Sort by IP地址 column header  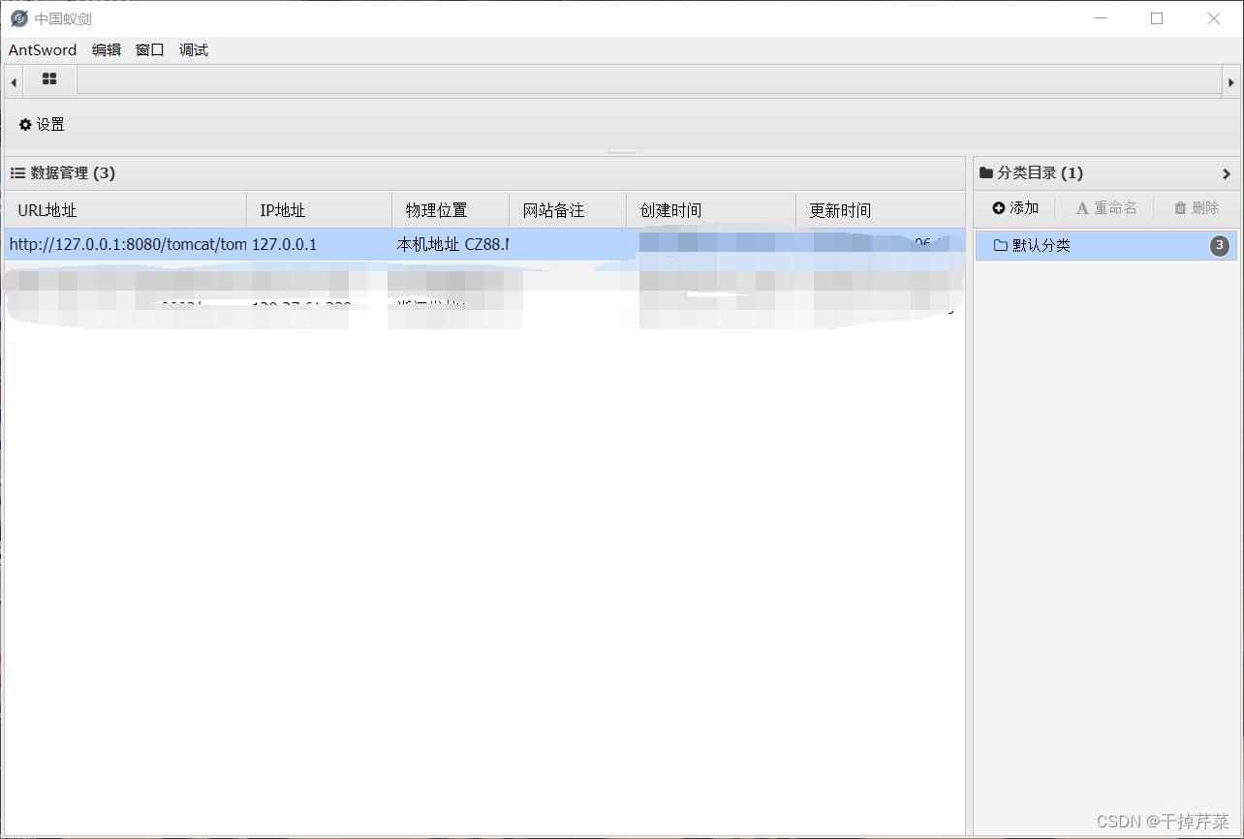320,210
